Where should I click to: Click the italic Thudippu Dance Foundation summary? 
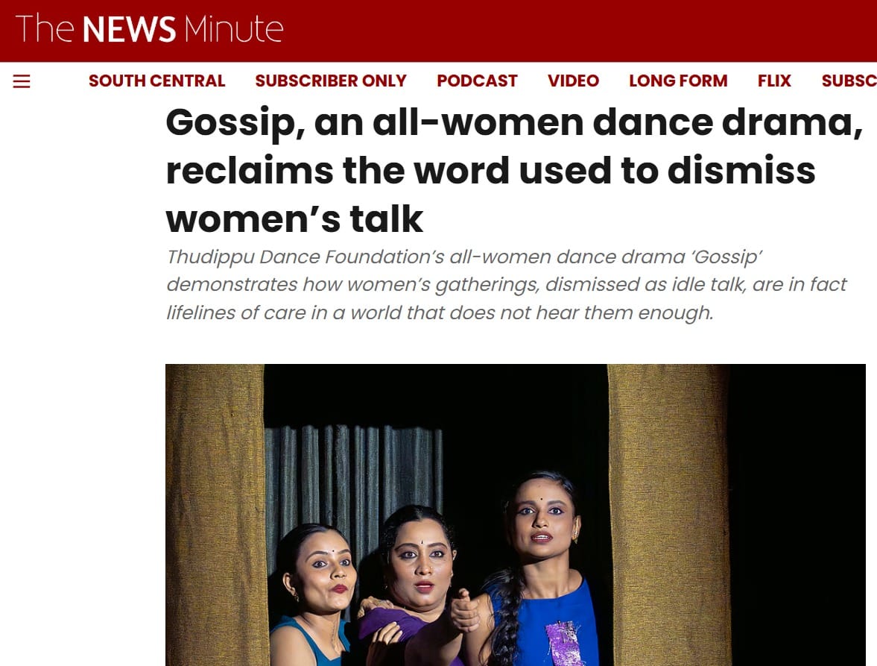point(507,285)
